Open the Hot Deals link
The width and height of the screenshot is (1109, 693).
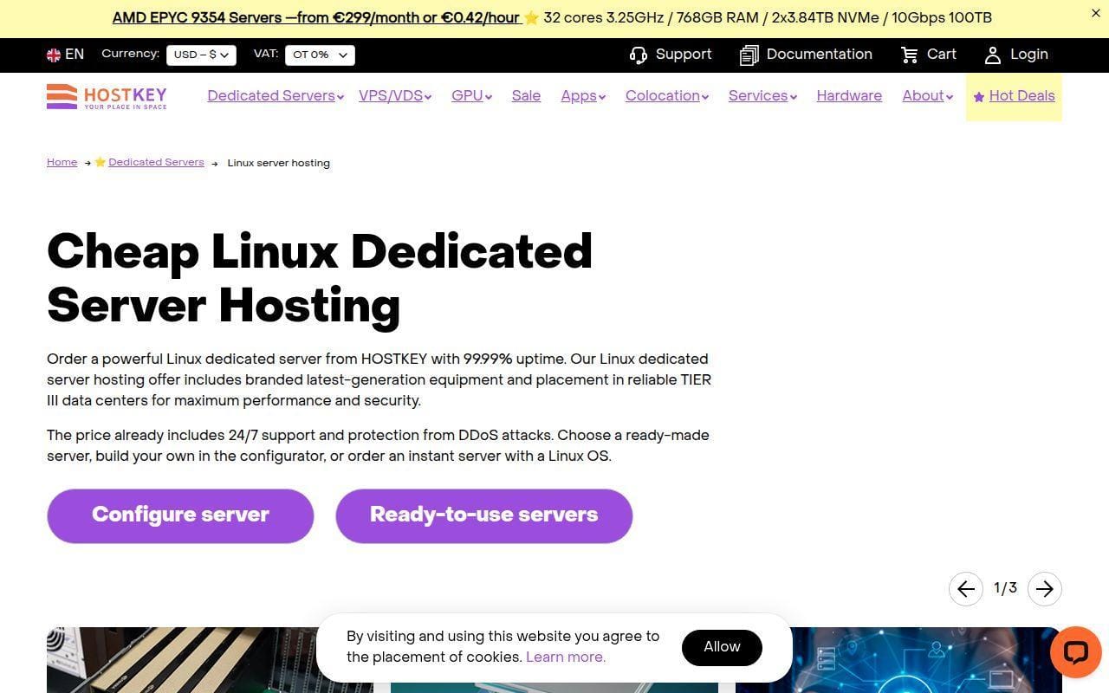click(1022, 96)
